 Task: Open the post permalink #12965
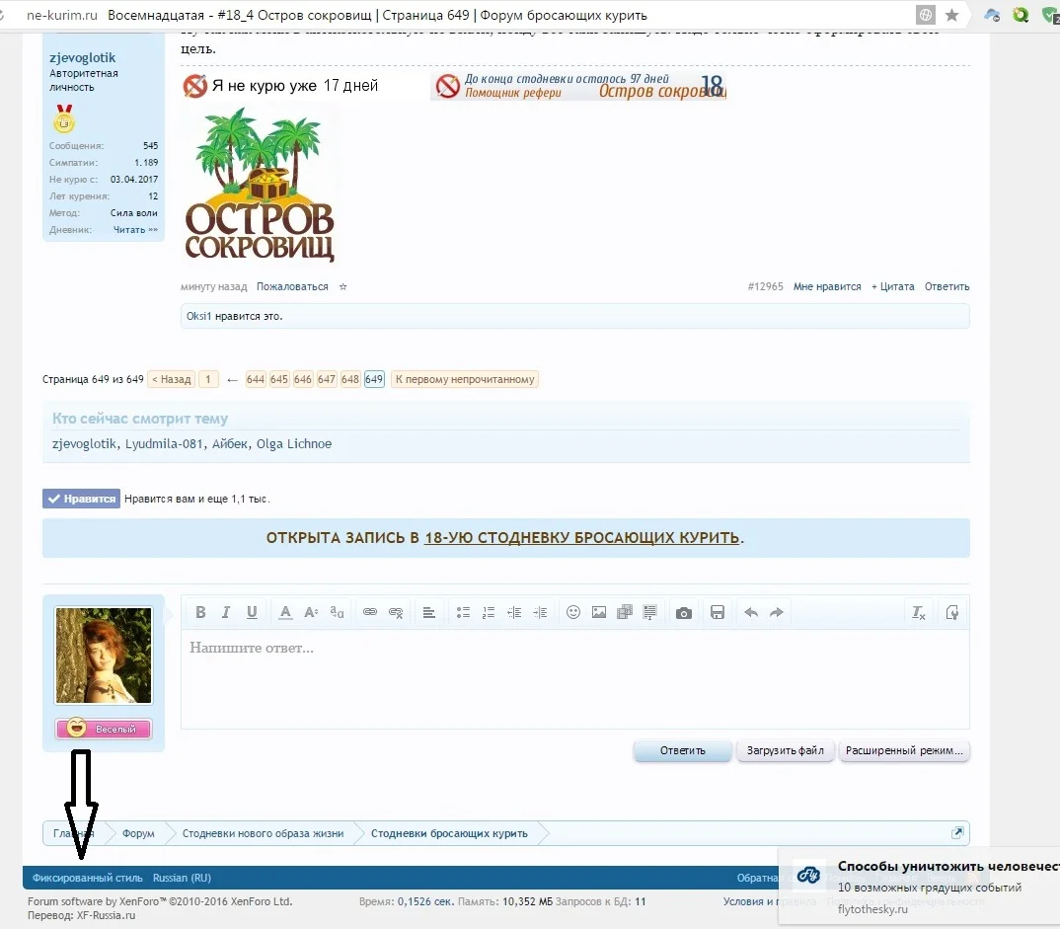tap(765, 286)
